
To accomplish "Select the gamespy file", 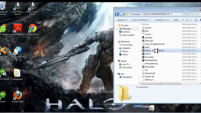I will [149, 38].
